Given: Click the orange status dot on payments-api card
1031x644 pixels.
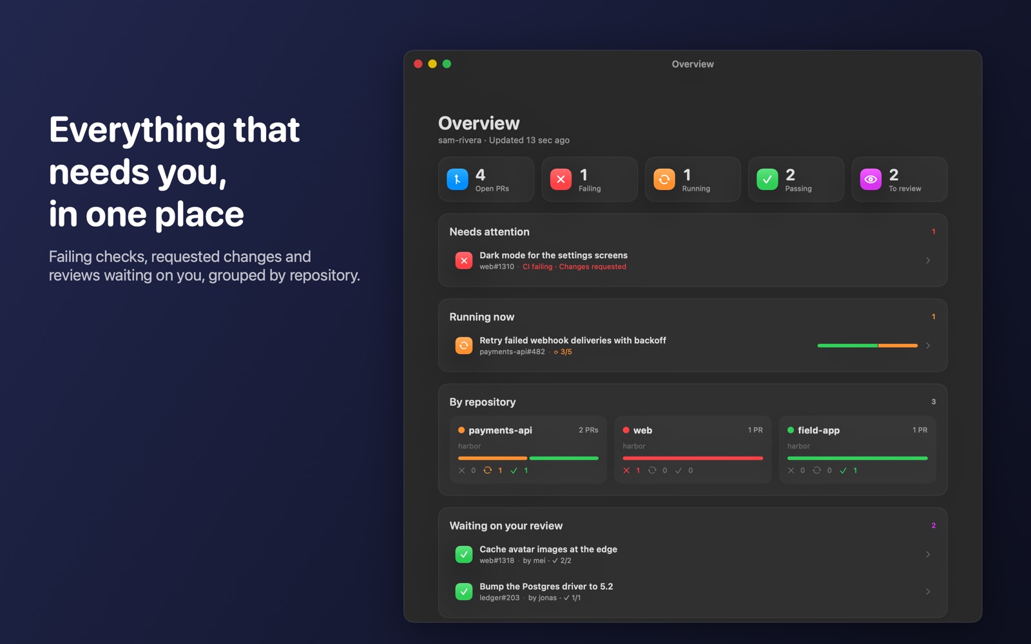Looking at the screenshot, I should click(461, 430).
